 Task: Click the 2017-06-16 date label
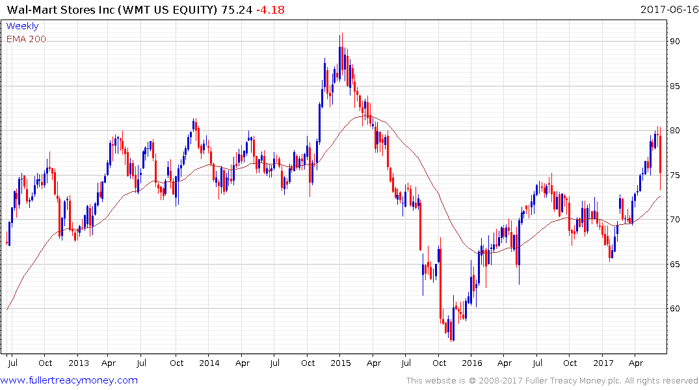(x=669, y=9)
